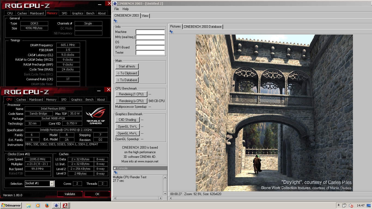
Task: Click the To Database button
Action: click(x=127, y=80)
